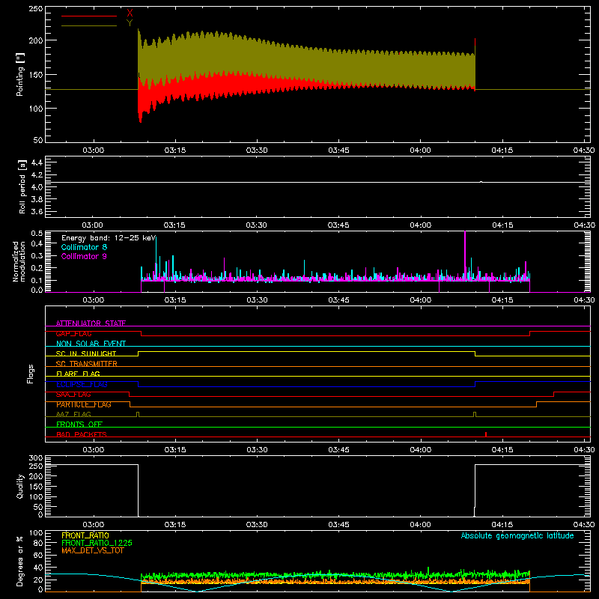Image resolution: width=599 pixels, height=599 pixels.
Task: Click the FLARE_FLAG label
Action: coord(78,374)
